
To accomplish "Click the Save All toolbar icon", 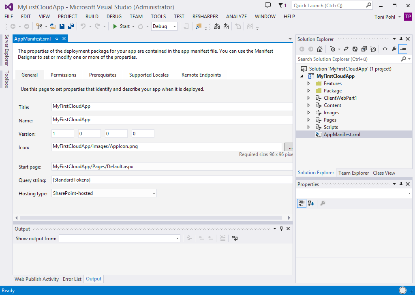I will click(x=71, y=26).
